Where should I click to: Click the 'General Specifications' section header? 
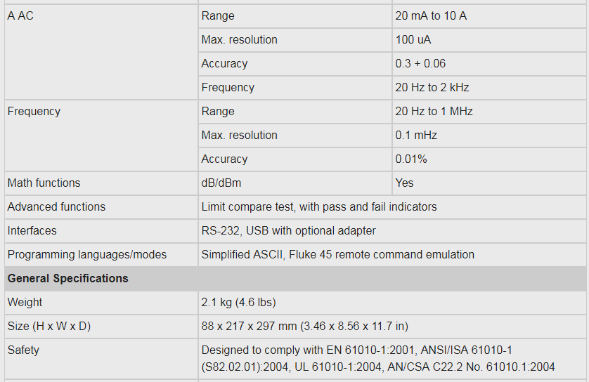click(68, 278)
